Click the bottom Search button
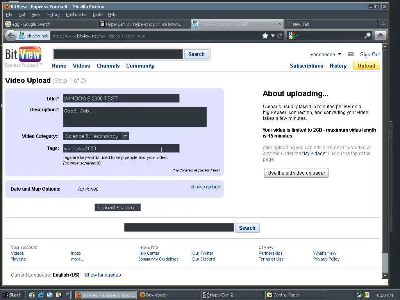The height and width of the screenshot is (300, 400). coord(247,228)
